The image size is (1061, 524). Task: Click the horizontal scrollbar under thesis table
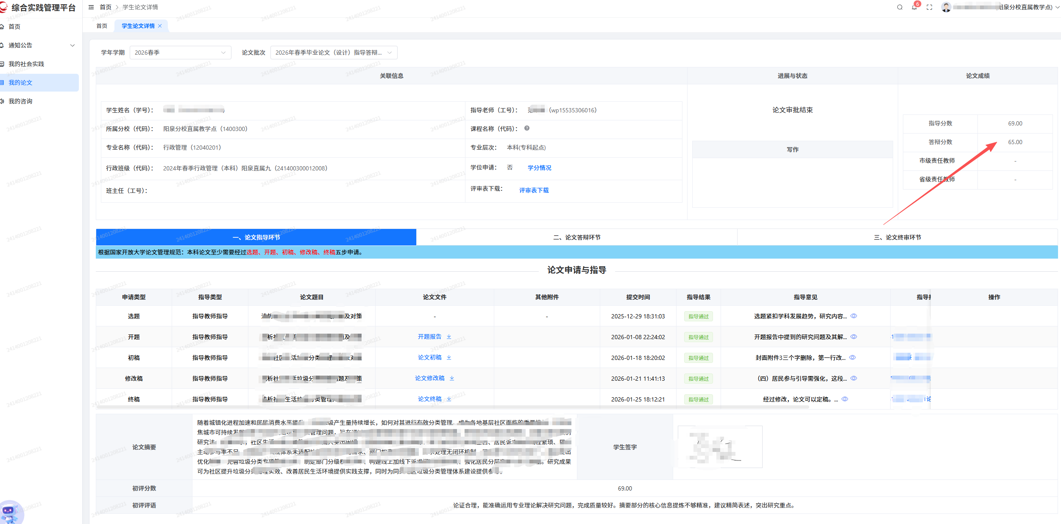[x=452, y=407]
